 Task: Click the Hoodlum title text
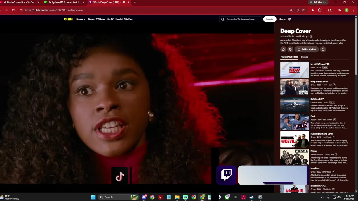(315, 168)
